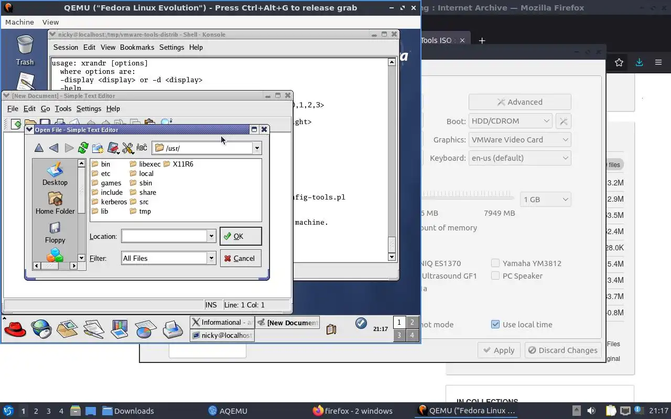Open Downloads in host taskbar
Image resolution: width=671 pixels, height=419 pixels.
[128, 411]
